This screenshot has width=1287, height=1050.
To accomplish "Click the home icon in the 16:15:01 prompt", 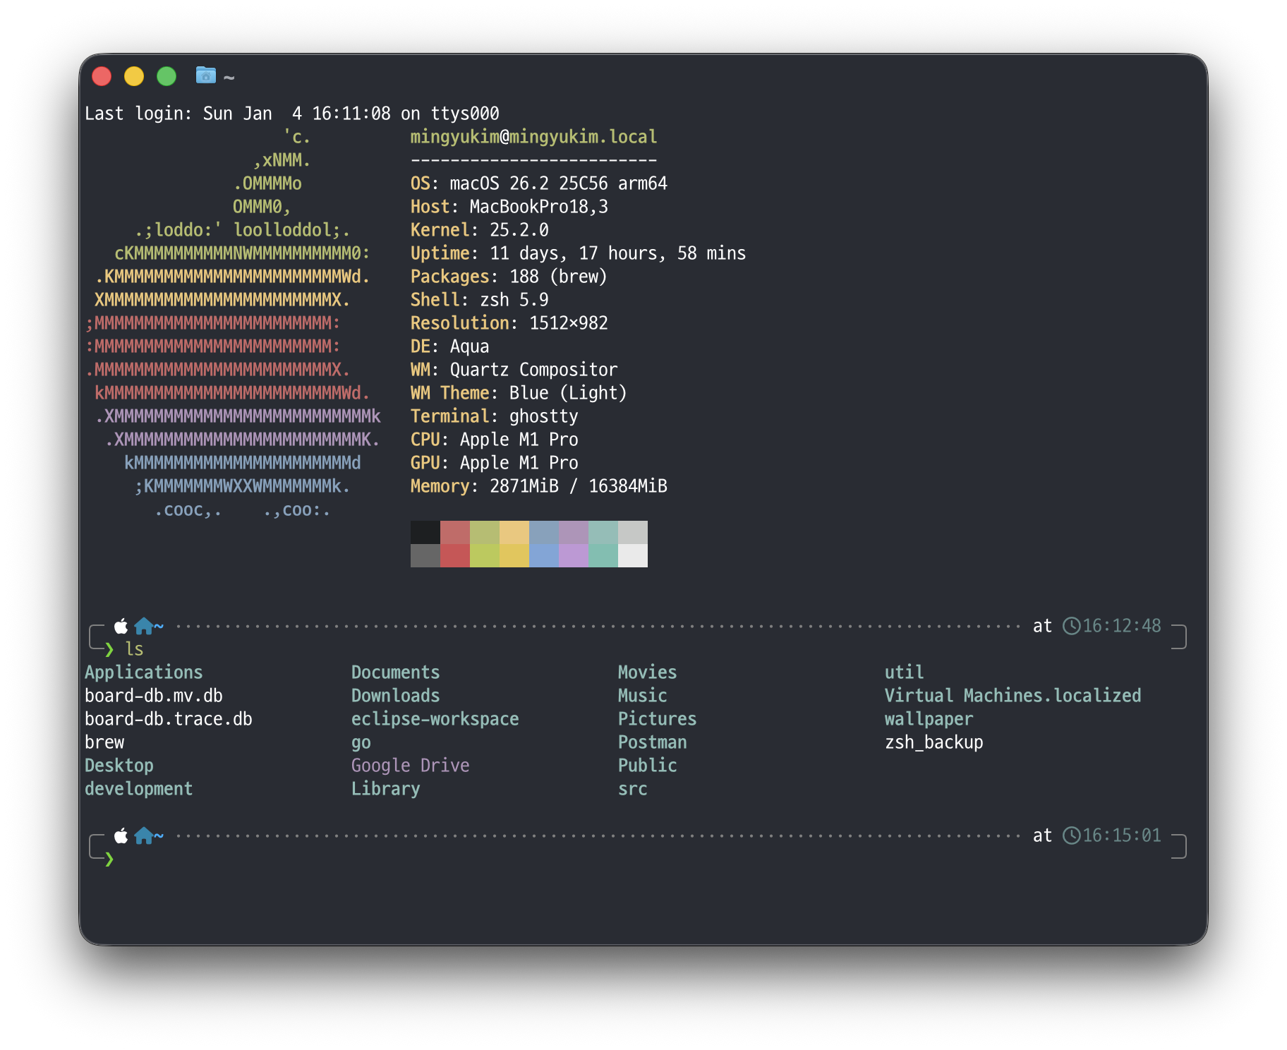I will [x=144, y=835].
